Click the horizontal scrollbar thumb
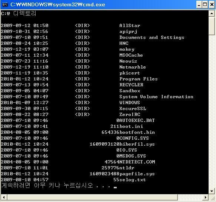The width and height of the screenshot is (216, 202). [x=92, y=197]
